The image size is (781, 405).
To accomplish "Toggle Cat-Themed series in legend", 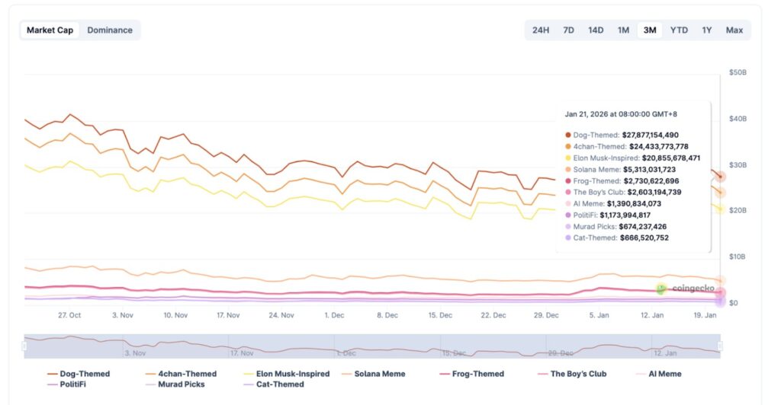I will [277, 384].
